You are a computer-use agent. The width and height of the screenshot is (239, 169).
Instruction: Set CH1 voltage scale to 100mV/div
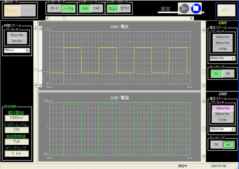pyautogui.click(x=223, y=37)
